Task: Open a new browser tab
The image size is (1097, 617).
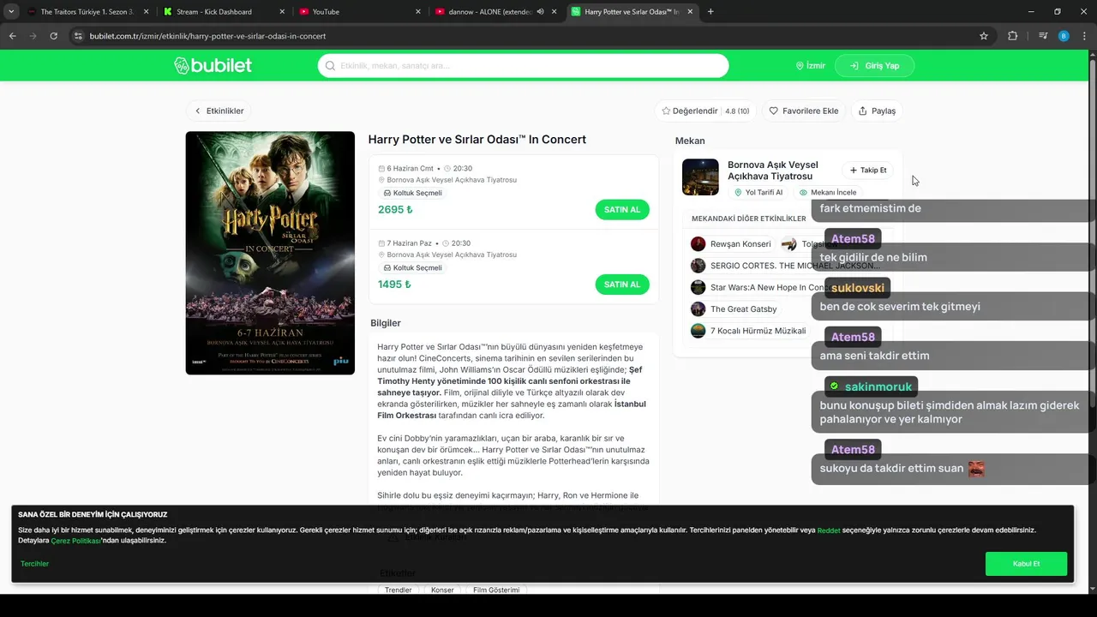Action: (710, 12)
